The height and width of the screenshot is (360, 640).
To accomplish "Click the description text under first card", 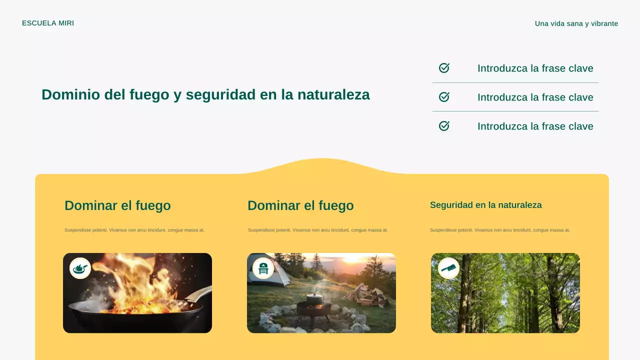I will (135, 230).
